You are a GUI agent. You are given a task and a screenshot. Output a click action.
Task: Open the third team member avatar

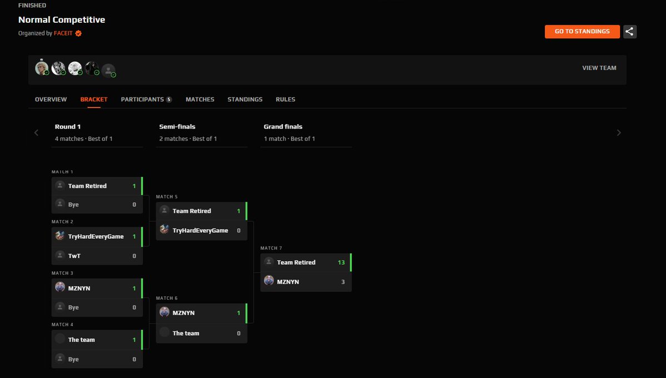click(x=75, y=68)
